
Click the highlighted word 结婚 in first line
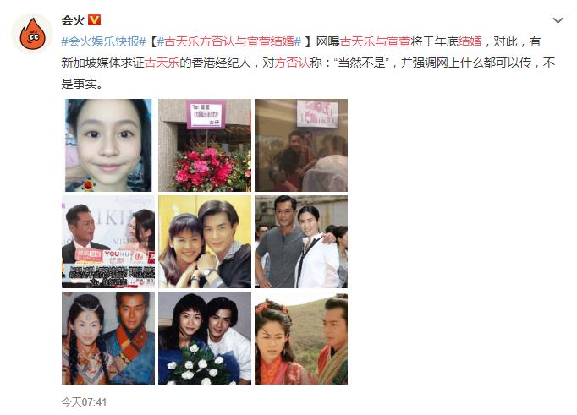(470, 41)
